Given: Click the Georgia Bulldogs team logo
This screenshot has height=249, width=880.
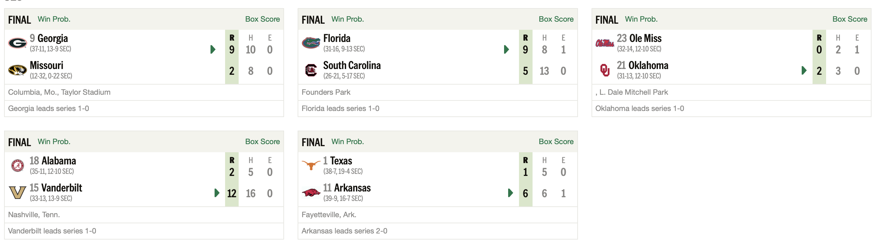Looking at the screenshot, I should 17,43.
